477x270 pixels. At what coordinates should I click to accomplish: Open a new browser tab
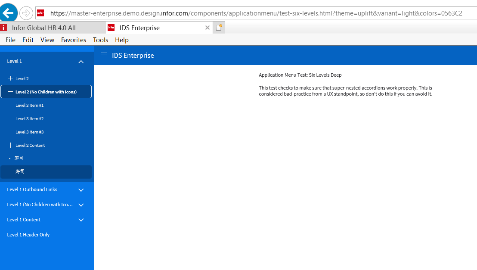click(x=219, y=28)
